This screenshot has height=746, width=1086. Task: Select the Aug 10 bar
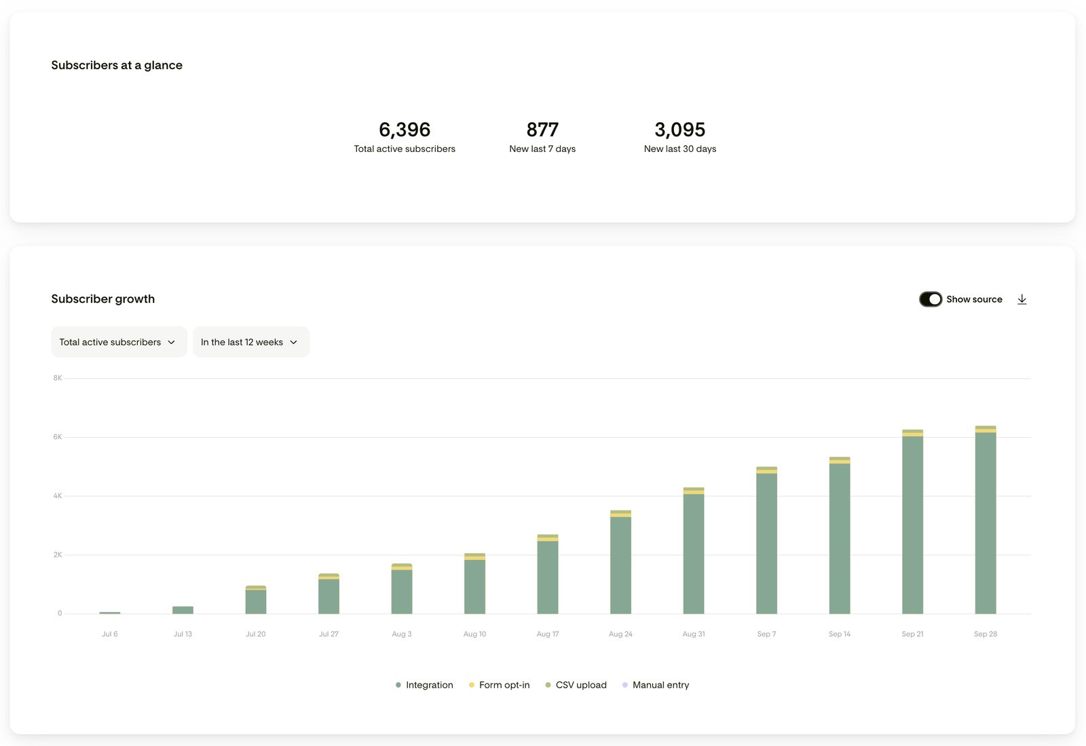coord(474,584)
